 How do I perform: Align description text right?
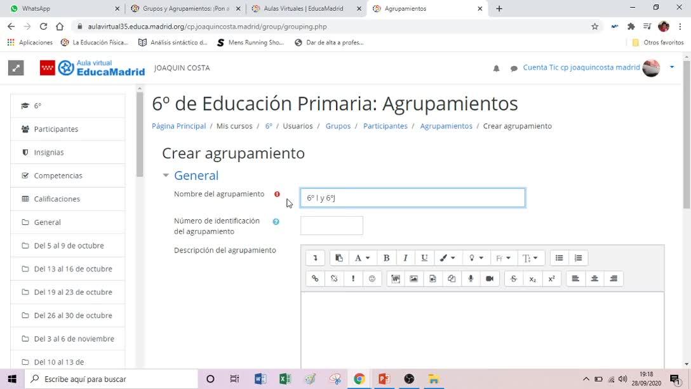click(614, 279)
